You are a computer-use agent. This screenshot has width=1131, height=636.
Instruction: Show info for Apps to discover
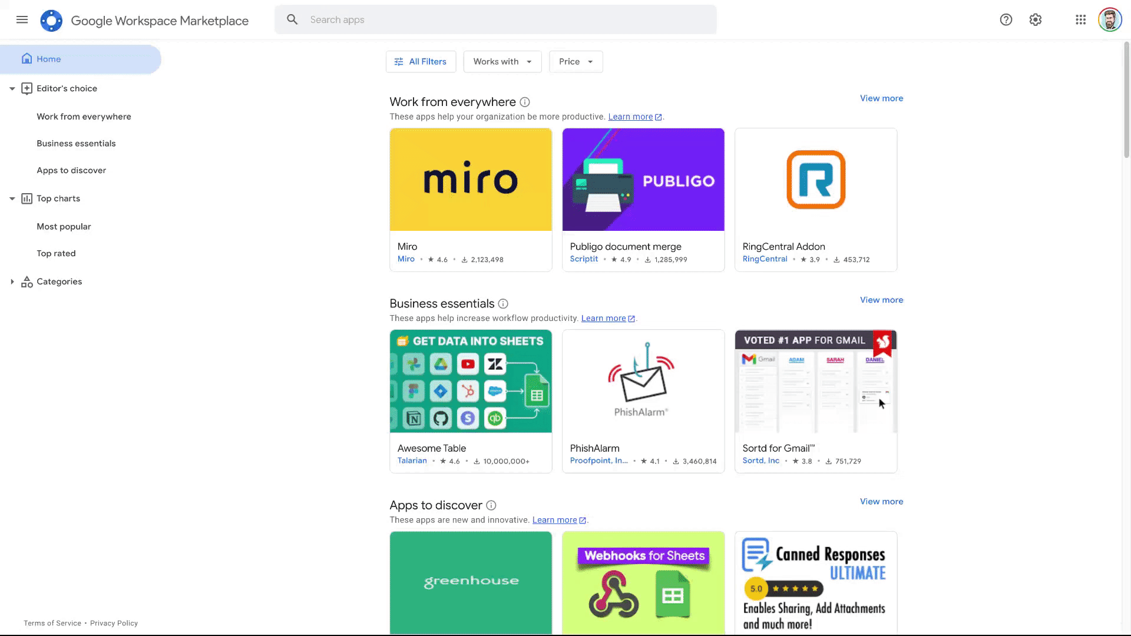click(x=491, y=506)
